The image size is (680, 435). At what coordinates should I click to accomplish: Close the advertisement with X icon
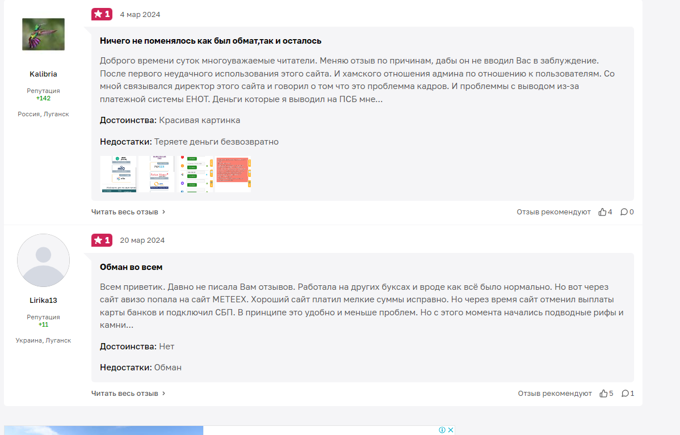(x=451, y=430)
